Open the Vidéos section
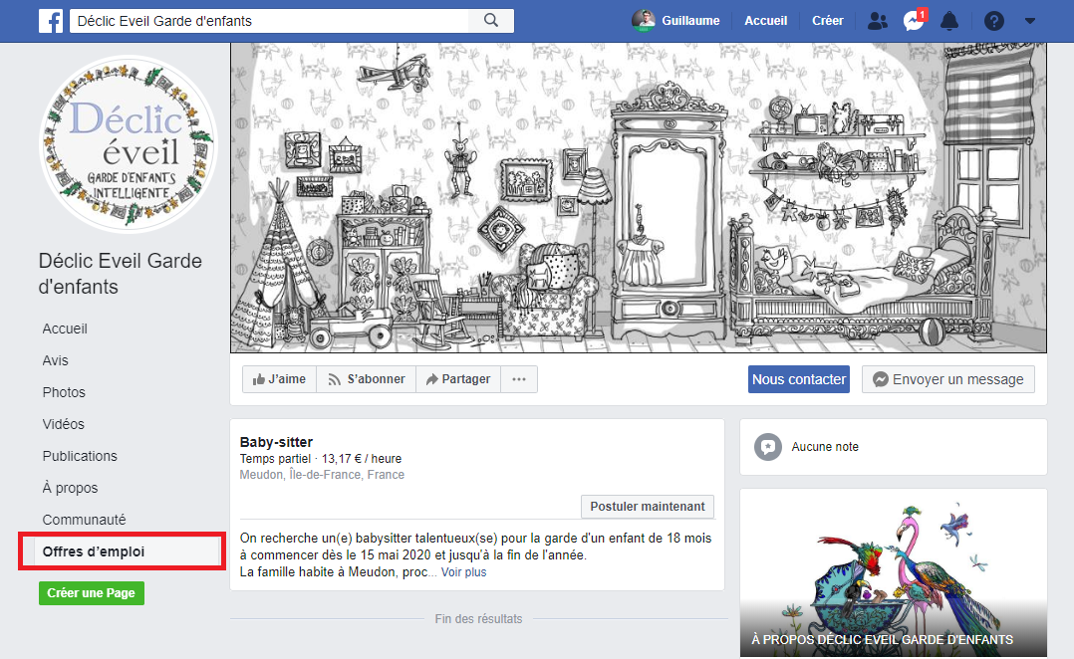This screenshot has height=659, width=1074. 63,424
